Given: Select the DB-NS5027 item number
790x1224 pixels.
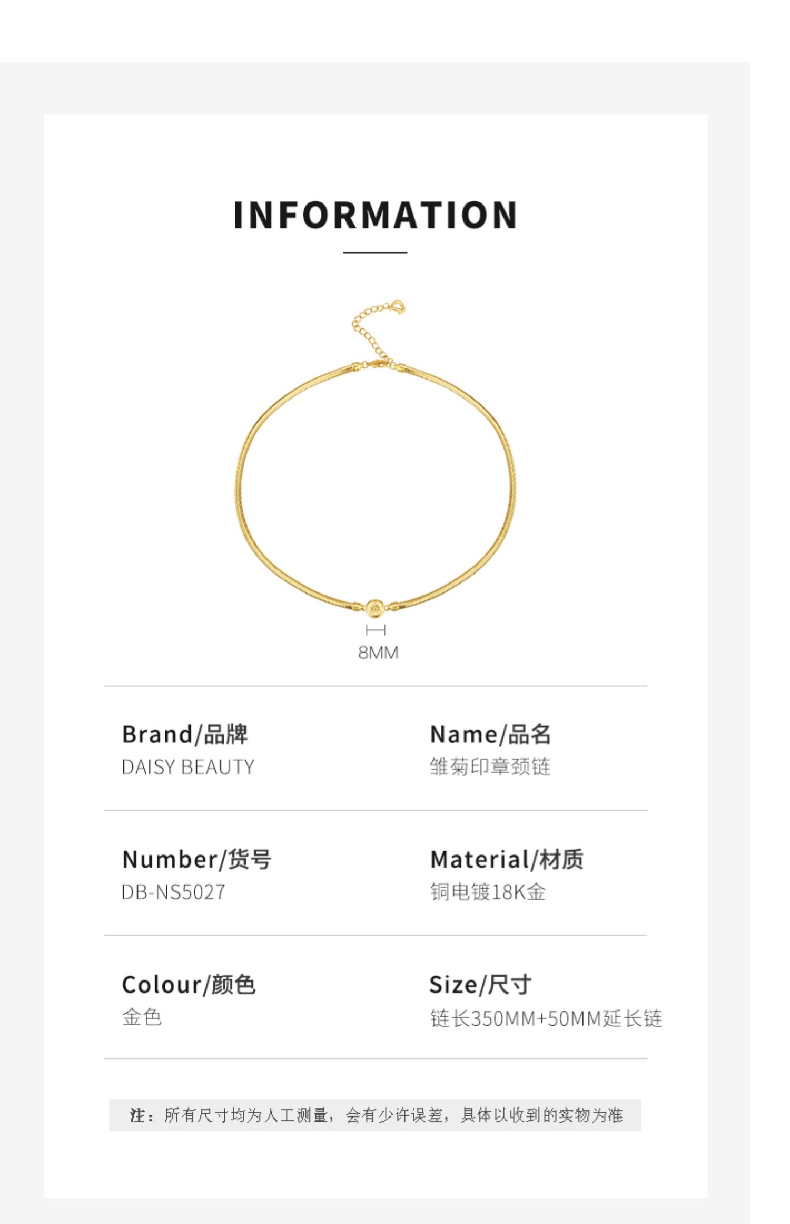Looking at the screenshot, I should pyautogui.click(x=173, y=892).
